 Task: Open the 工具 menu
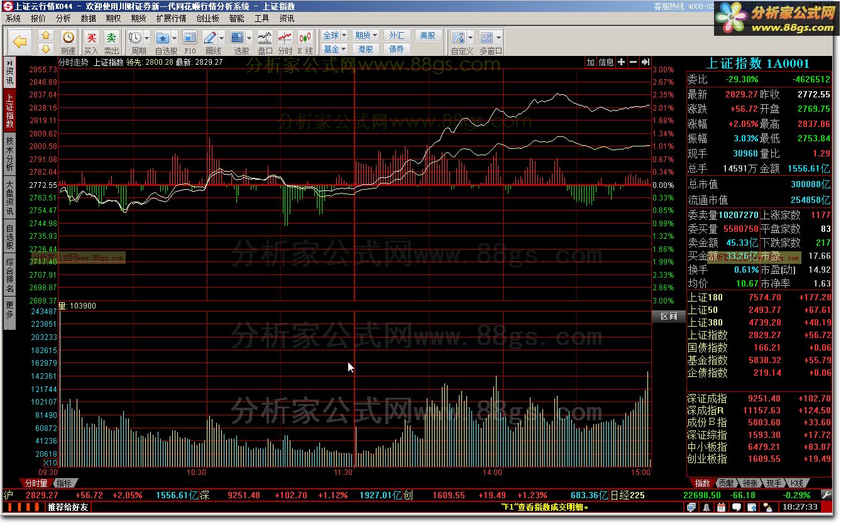[x=262, y=18]
